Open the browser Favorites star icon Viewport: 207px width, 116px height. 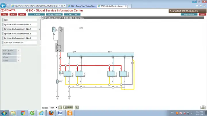tap(201, 6)
